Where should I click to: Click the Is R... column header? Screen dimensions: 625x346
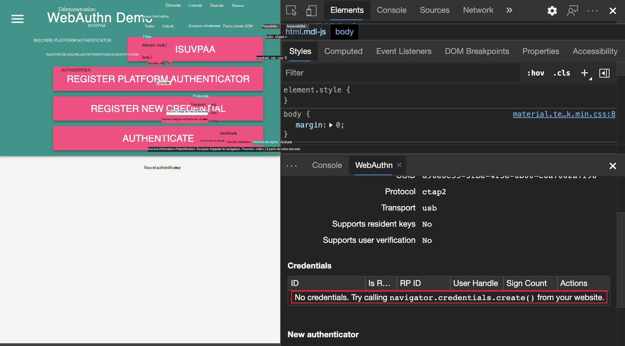[381, 283]
